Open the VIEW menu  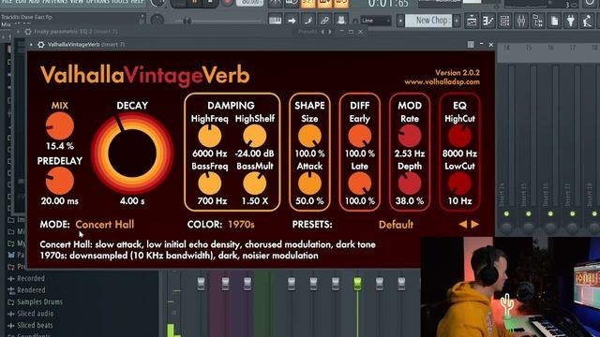77,2
